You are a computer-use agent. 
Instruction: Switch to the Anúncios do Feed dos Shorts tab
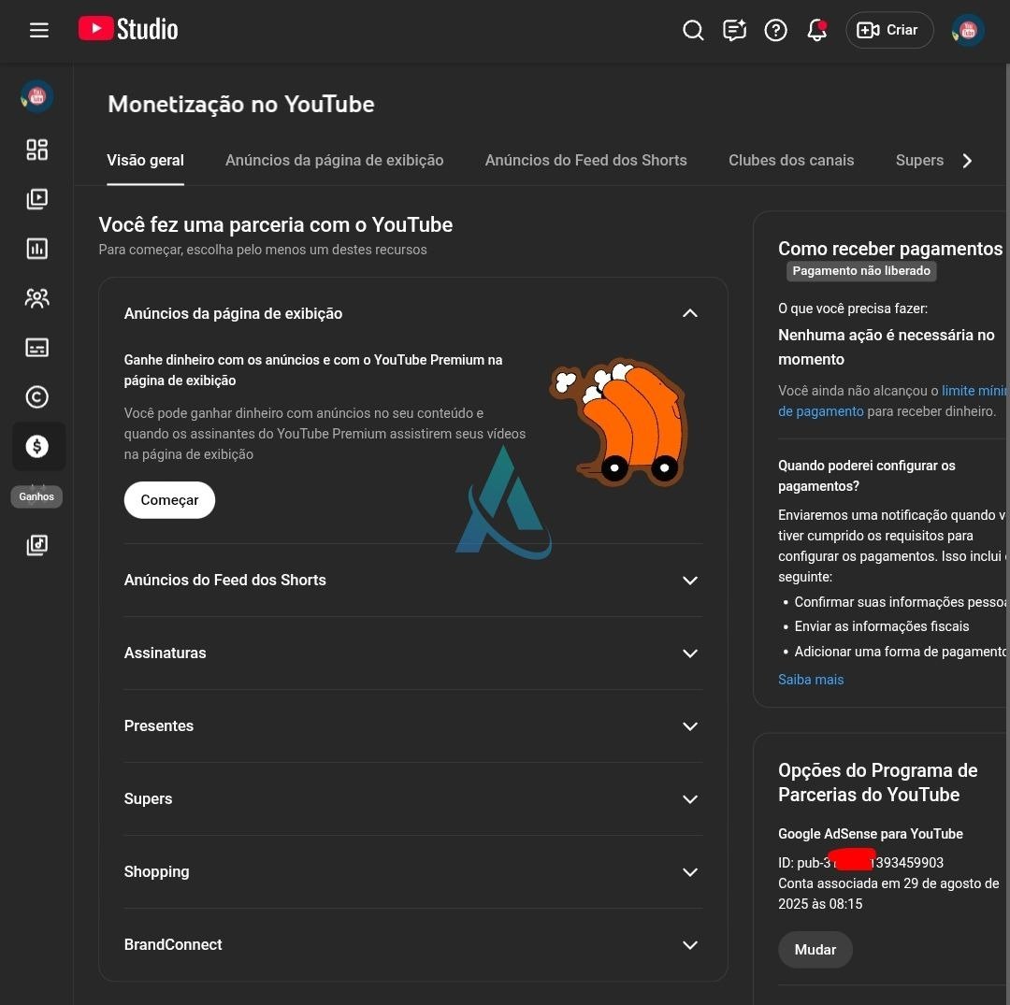coord(585,160)
